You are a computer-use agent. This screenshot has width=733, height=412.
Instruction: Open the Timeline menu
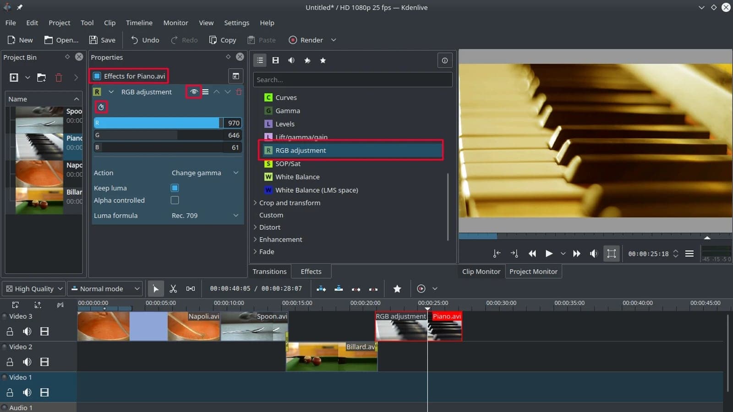pos(139,23)
